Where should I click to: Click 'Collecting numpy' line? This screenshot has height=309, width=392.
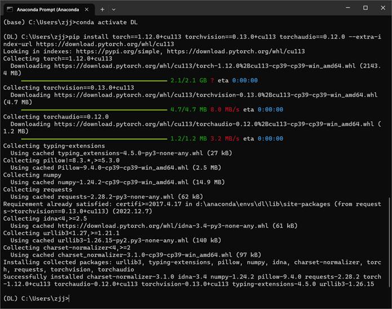(32, 175)
